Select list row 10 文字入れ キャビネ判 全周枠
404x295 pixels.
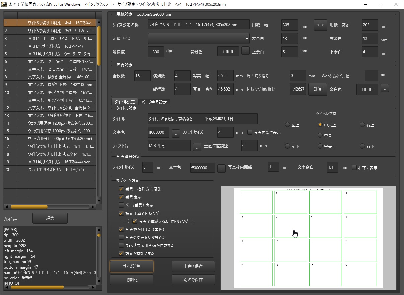point(50,92)
